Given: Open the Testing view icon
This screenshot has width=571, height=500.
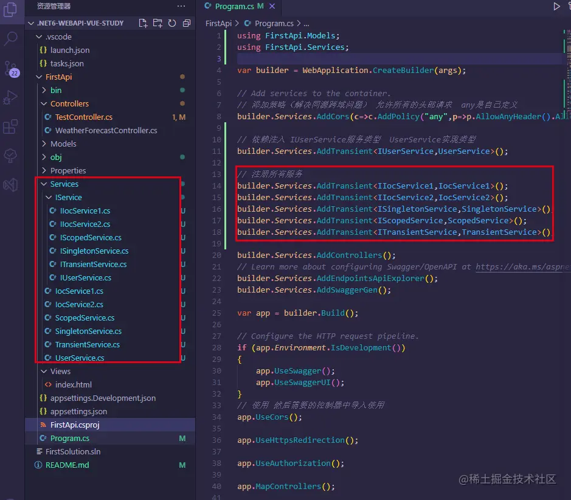Looking at the screenshot, I should [10, 156].
